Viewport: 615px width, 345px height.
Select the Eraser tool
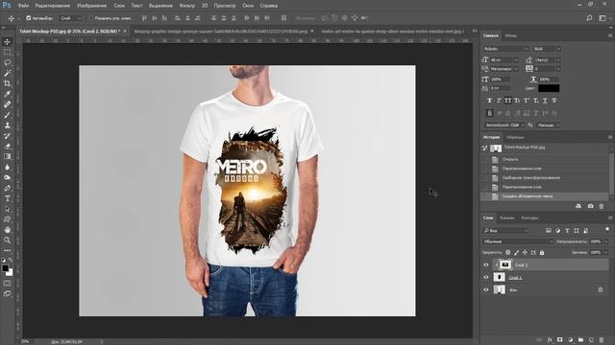click(7, 147)
